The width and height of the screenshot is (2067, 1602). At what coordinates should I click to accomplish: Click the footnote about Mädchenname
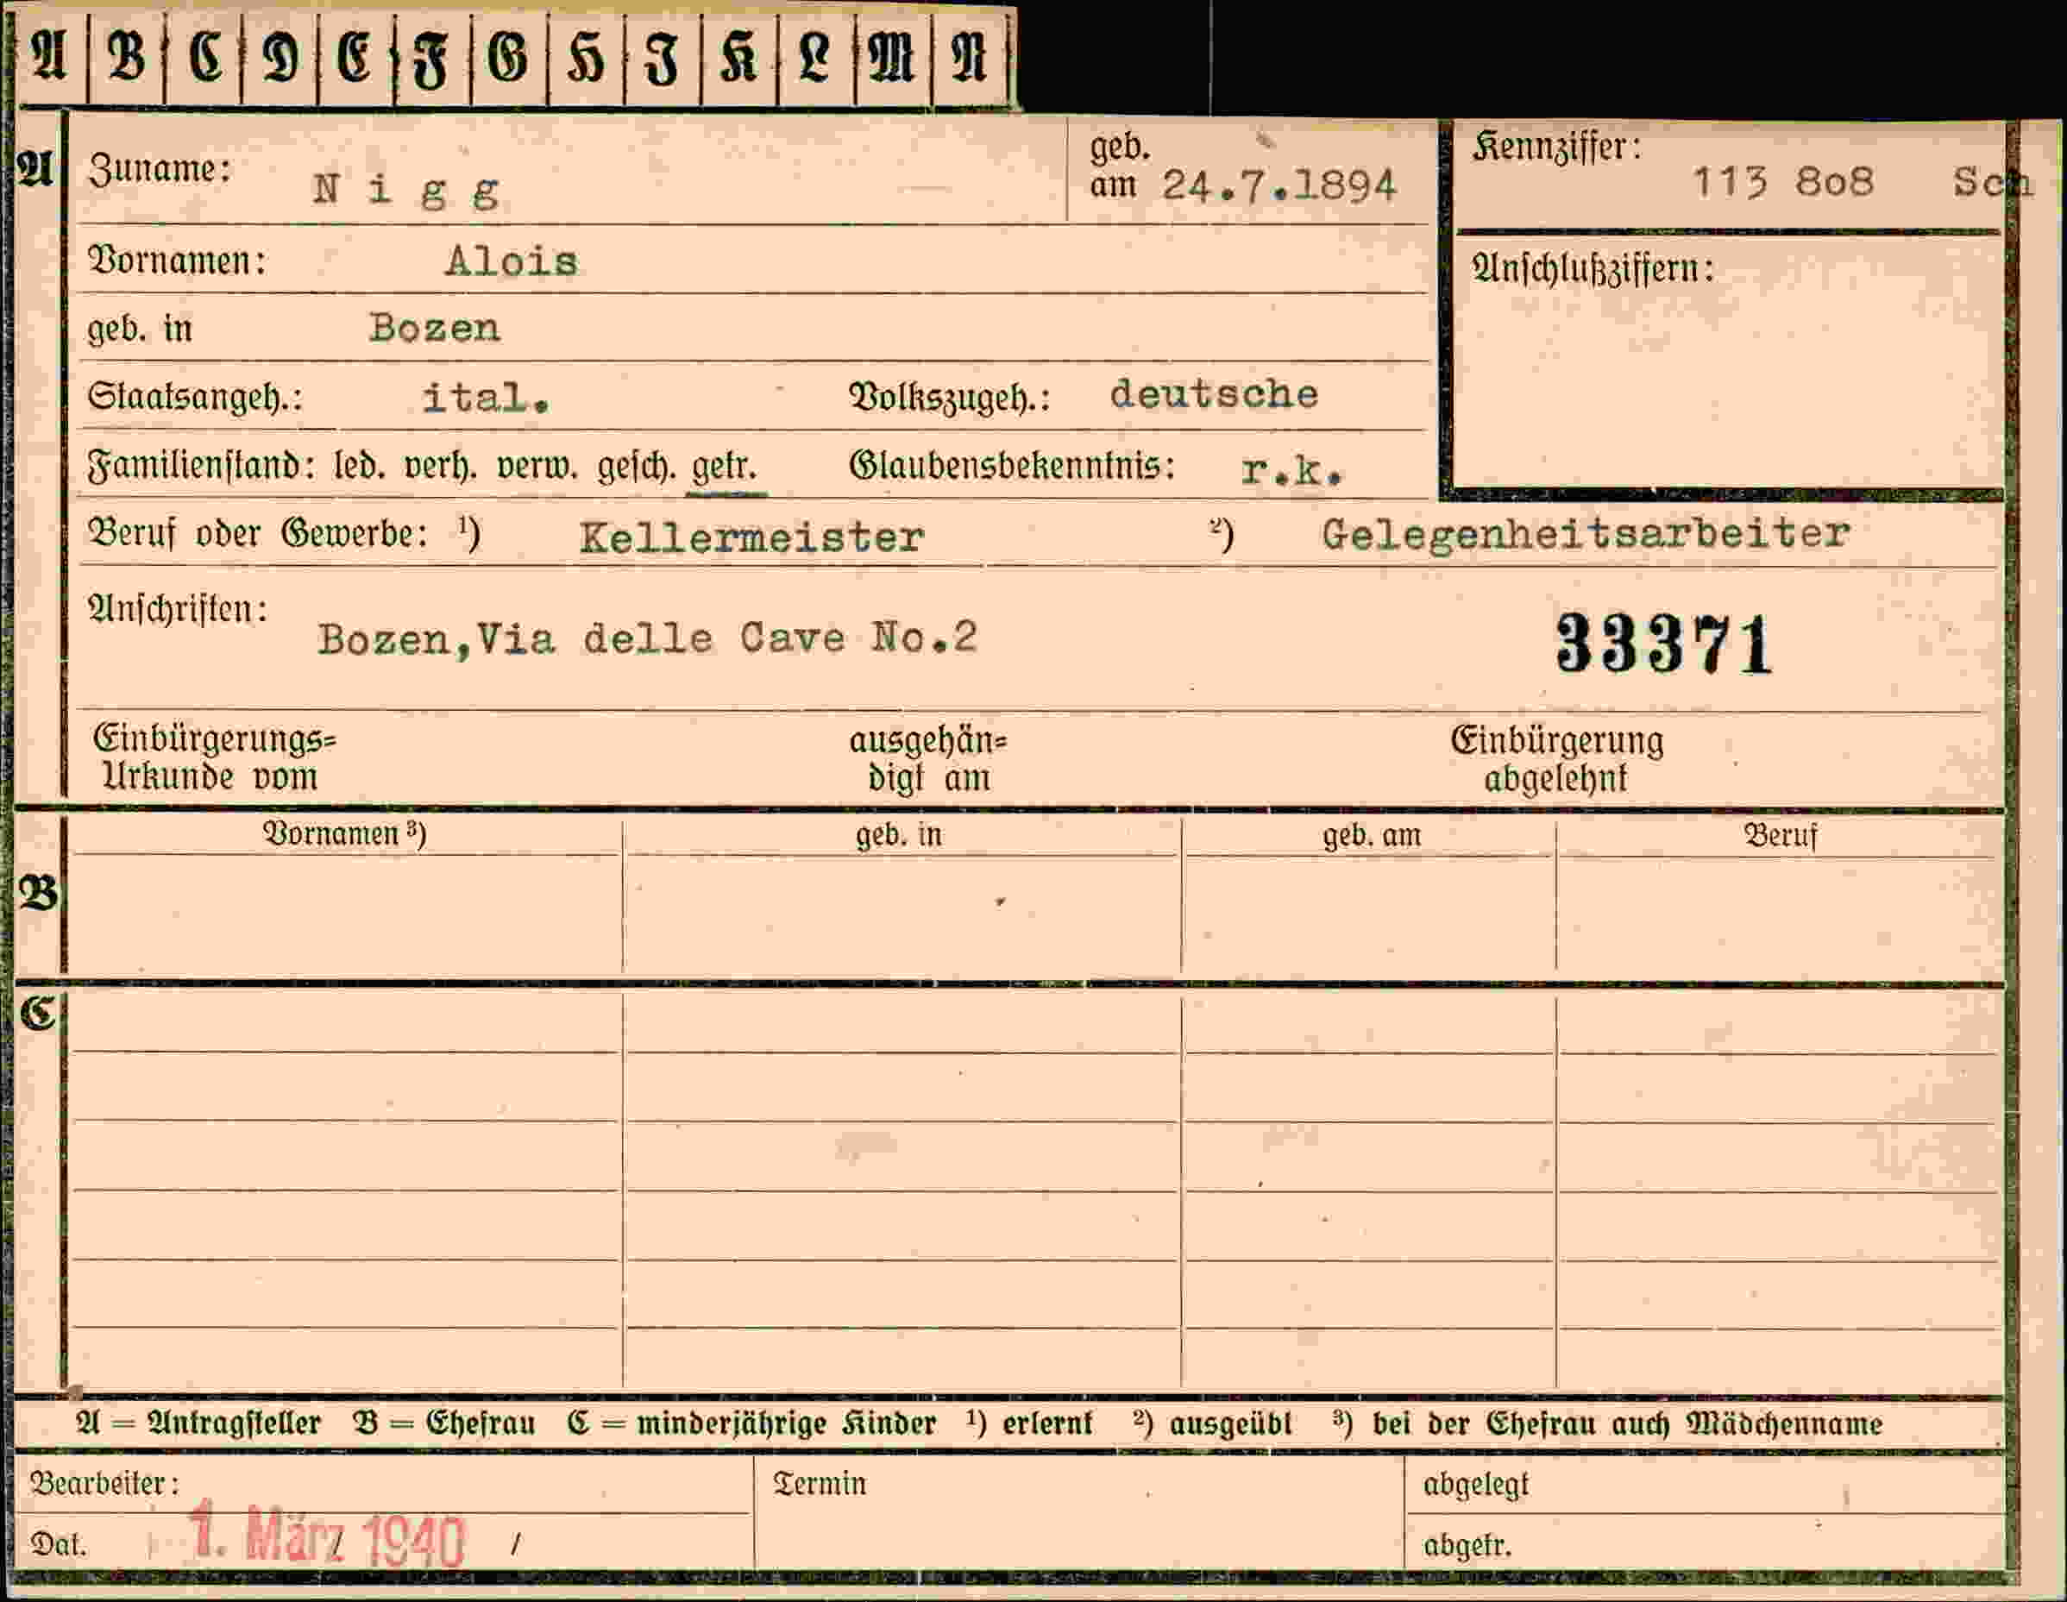(x=1608, y=1424)
